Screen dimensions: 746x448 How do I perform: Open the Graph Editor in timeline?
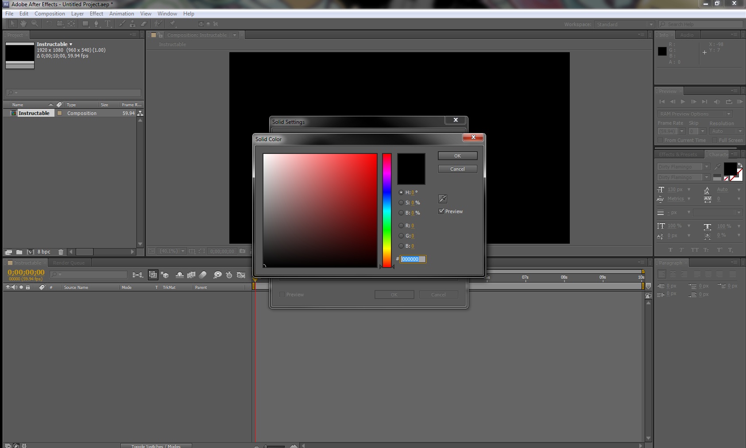[241, 275]
